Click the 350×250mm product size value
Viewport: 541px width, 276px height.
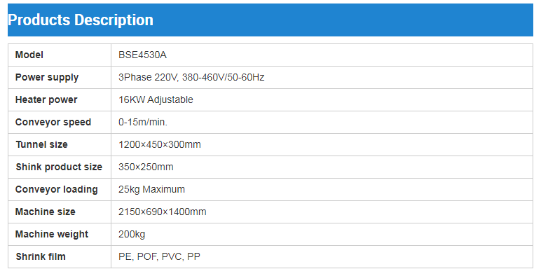point(146,167)
